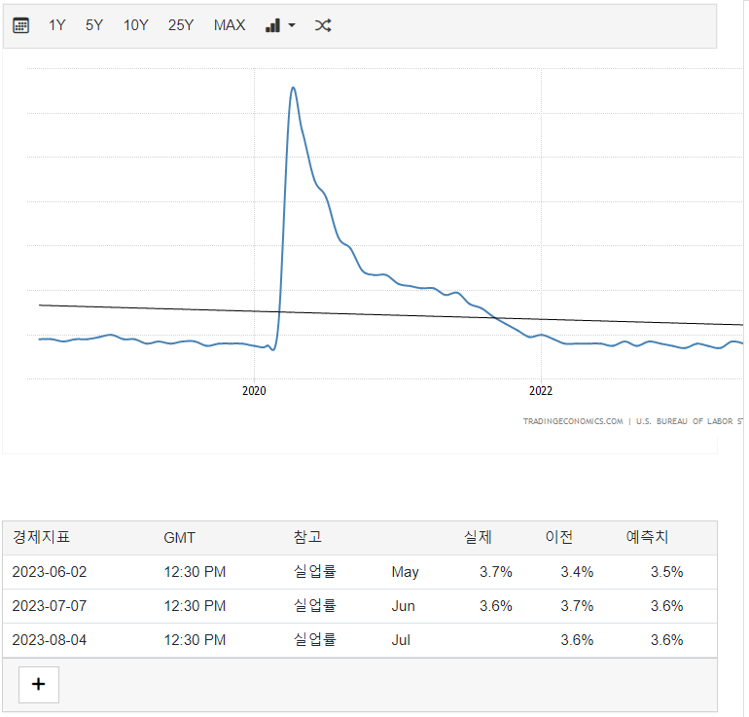The image size is (749, 717).
Task: Click 12:30 PM in the 2023-08-04 row
Action: 195,639
